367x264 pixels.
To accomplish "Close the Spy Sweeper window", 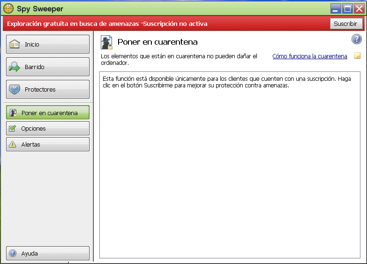I will [359, 8].
